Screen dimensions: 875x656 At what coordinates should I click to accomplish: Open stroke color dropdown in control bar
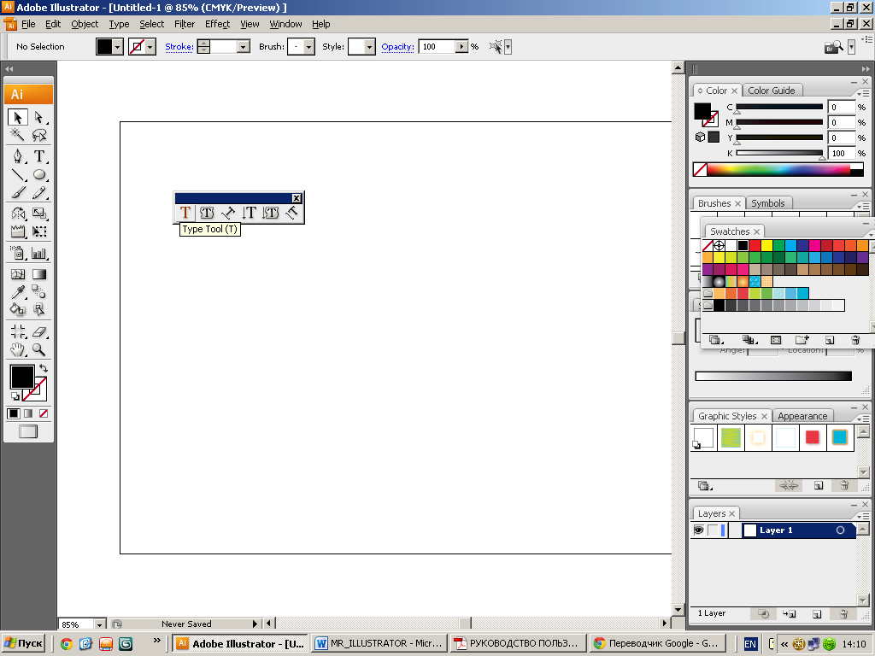pos(150,47)
